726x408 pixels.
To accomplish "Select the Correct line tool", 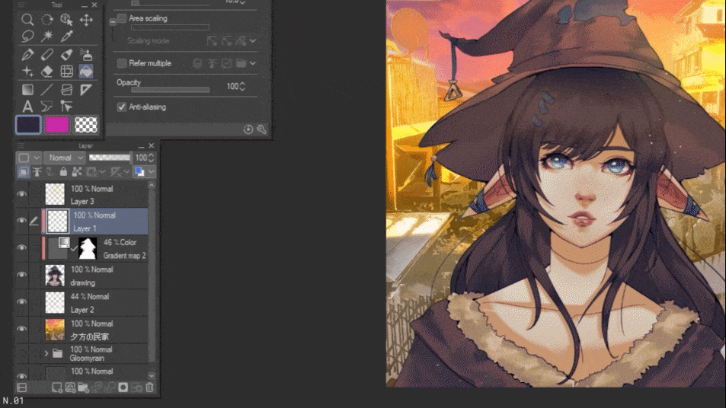I will (66, 107).
